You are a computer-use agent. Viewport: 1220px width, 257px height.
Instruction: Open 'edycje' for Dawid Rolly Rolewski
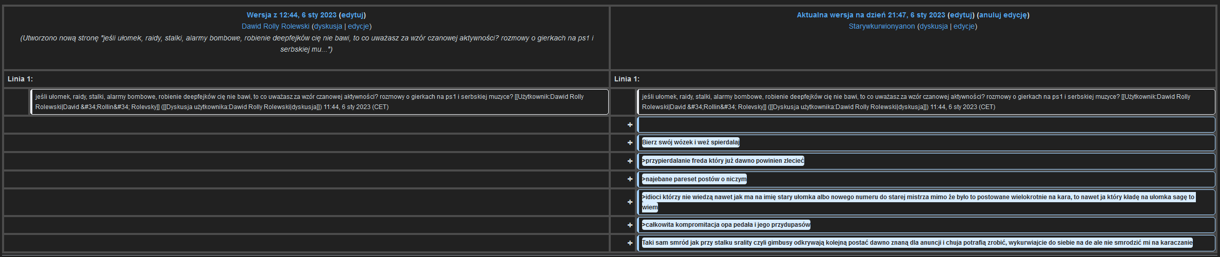pyautogui.click(x=359, y=26)
